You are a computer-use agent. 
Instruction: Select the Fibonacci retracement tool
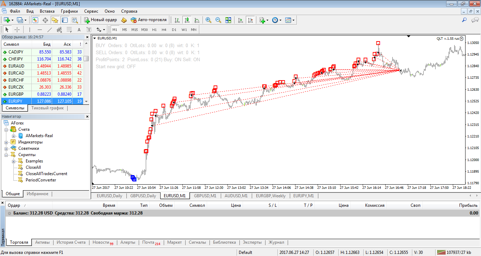pyautogui.click(x=69, y=30)
